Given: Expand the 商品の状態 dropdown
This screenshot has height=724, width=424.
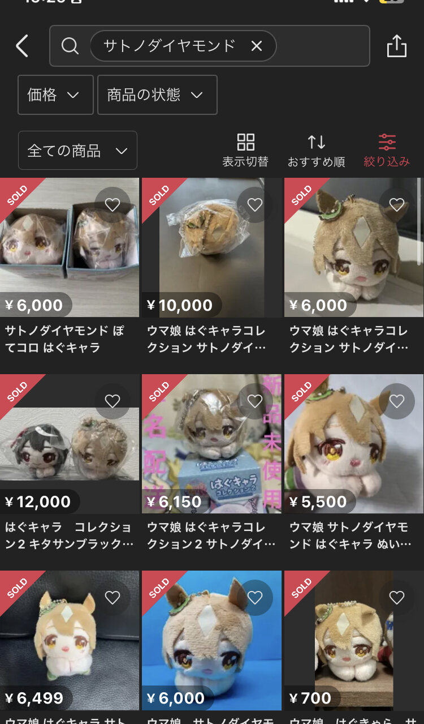Looking at the screenshot, I should (x=157, y=95).
